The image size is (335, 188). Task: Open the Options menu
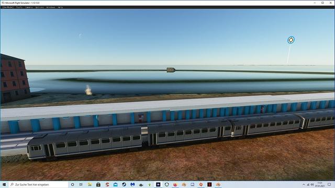[39, 7]
